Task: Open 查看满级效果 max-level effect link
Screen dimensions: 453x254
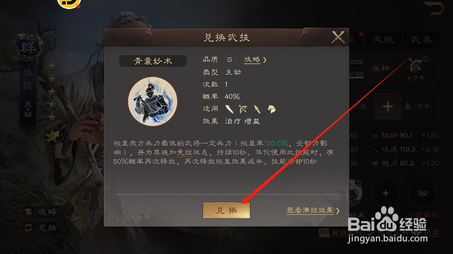Action: [310, 210]
